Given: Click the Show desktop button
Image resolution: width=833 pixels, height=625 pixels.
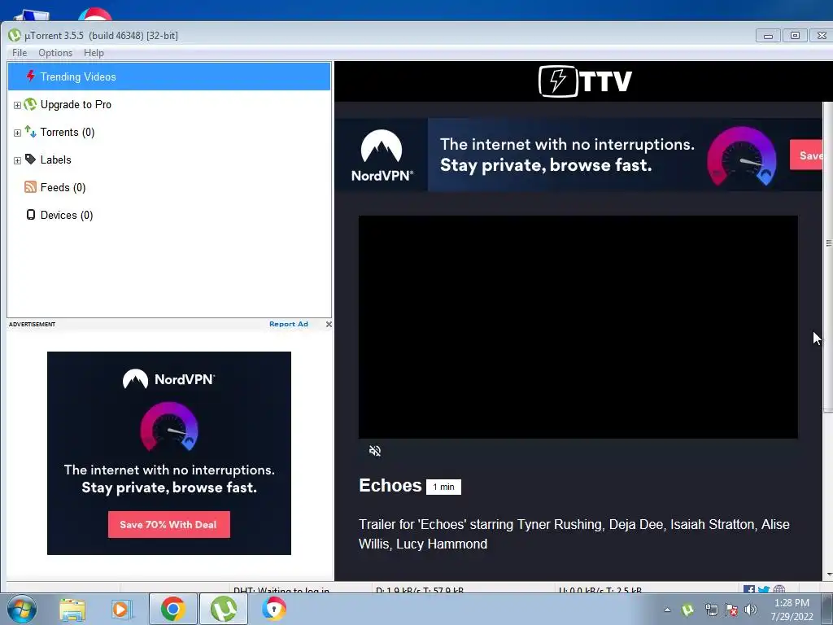Looking at the screenshot, I should (829, 609).
